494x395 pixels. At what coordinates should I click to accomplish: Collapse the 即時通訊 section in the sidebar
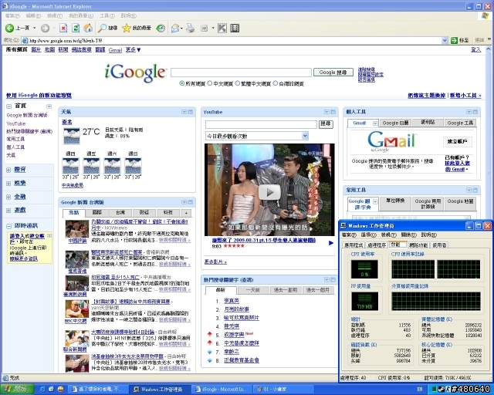tap(8, 226)
